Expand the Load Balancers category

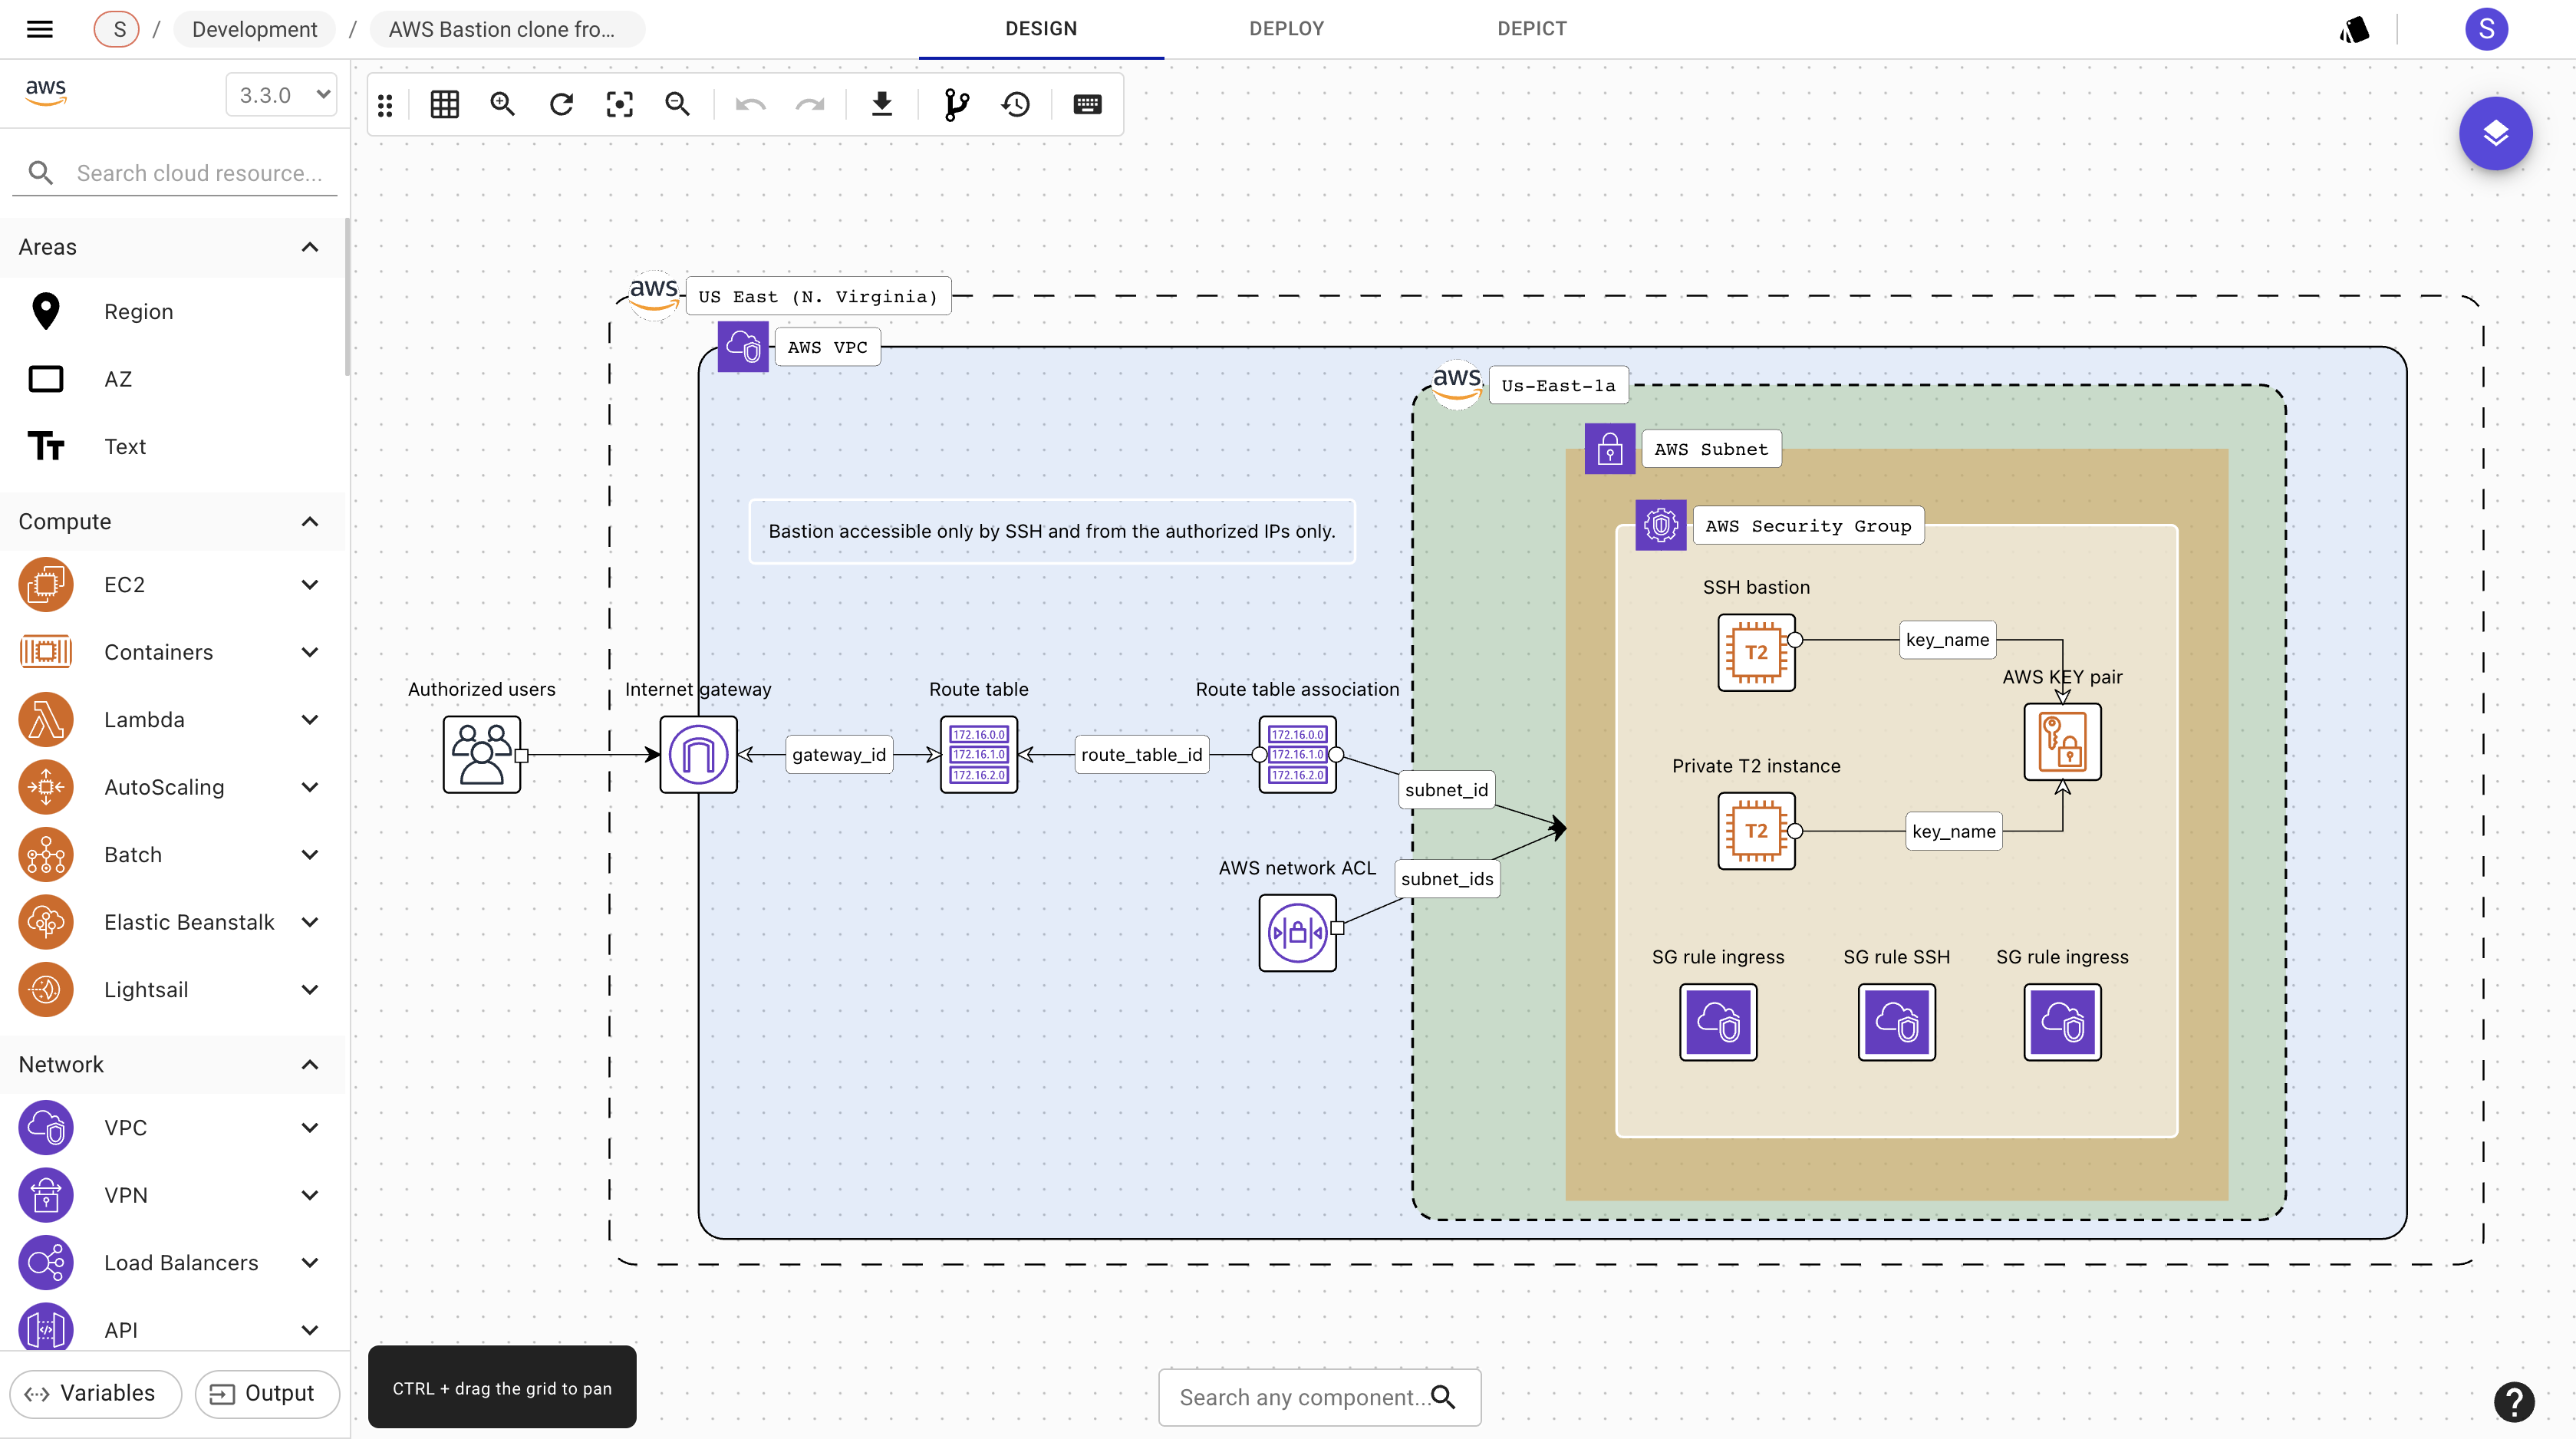click(x=309, y=1262)
